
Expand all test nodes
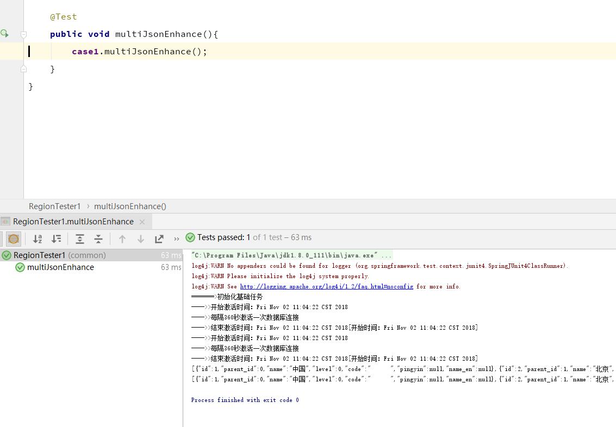(x=80, y=238)
